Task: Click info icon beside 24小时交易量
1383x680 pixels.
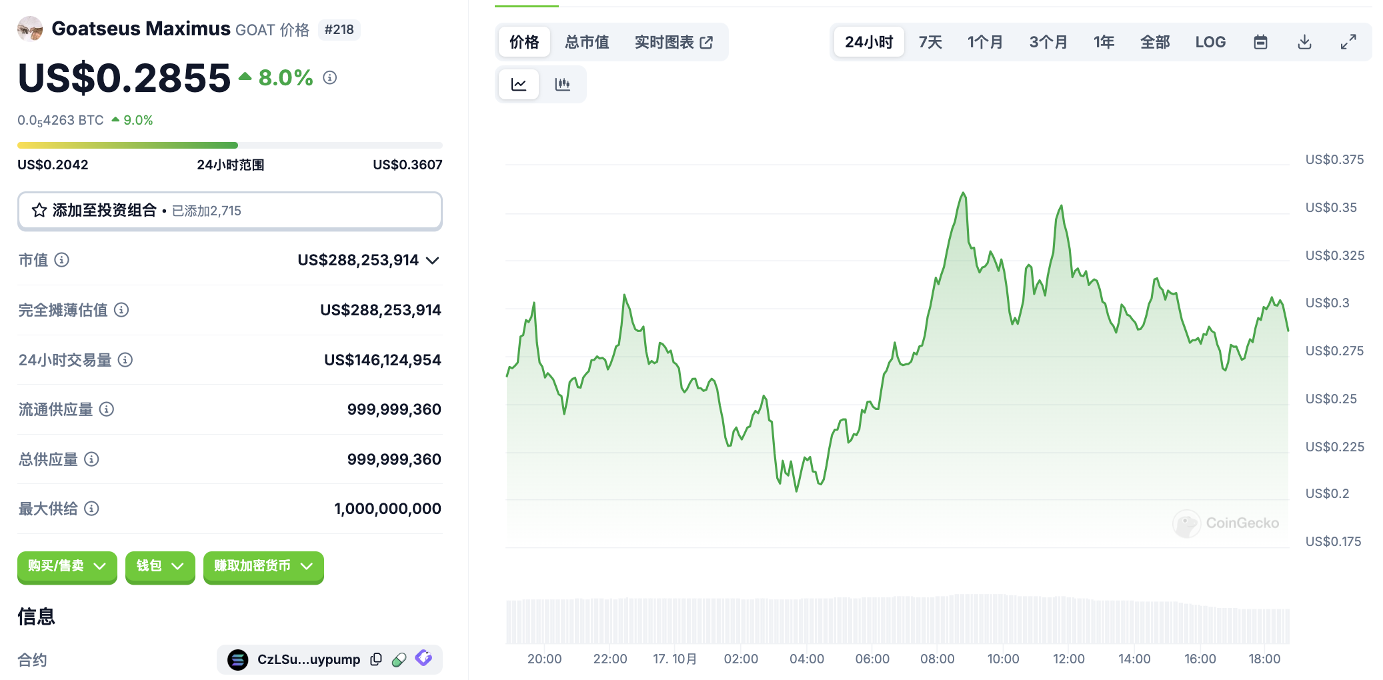Action: click(x=125, y=360)
